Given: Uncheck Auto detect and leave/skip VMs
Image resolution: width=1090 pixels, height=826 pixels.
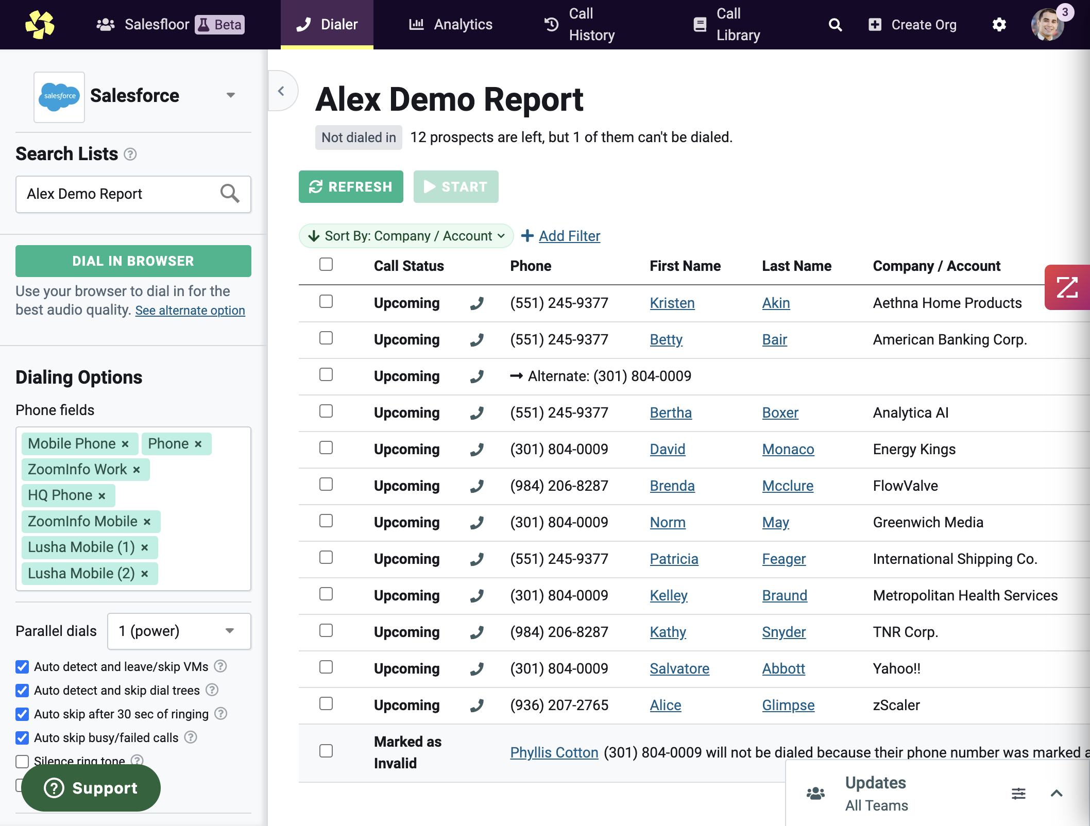Looking at the screenshot, I should [22, 667].
